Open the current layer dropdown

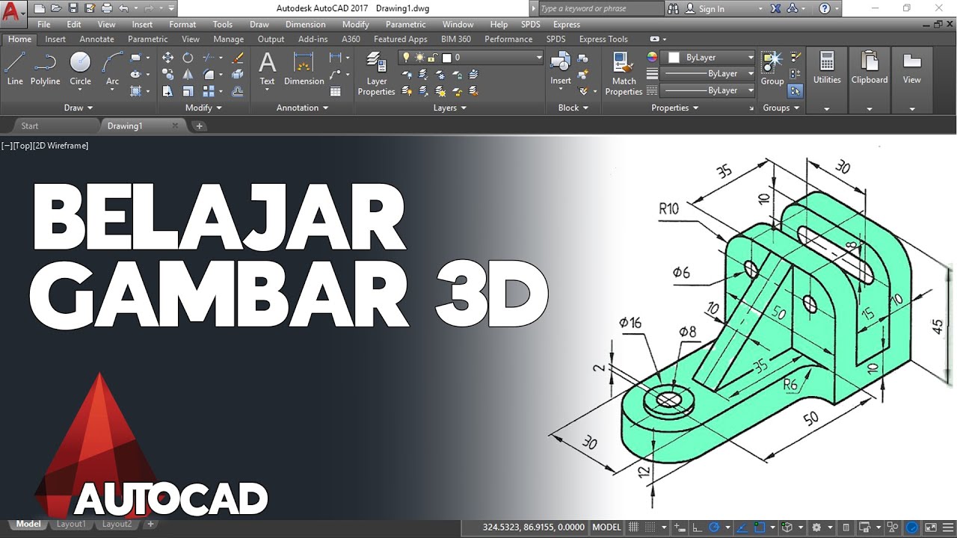pos(471,58)
